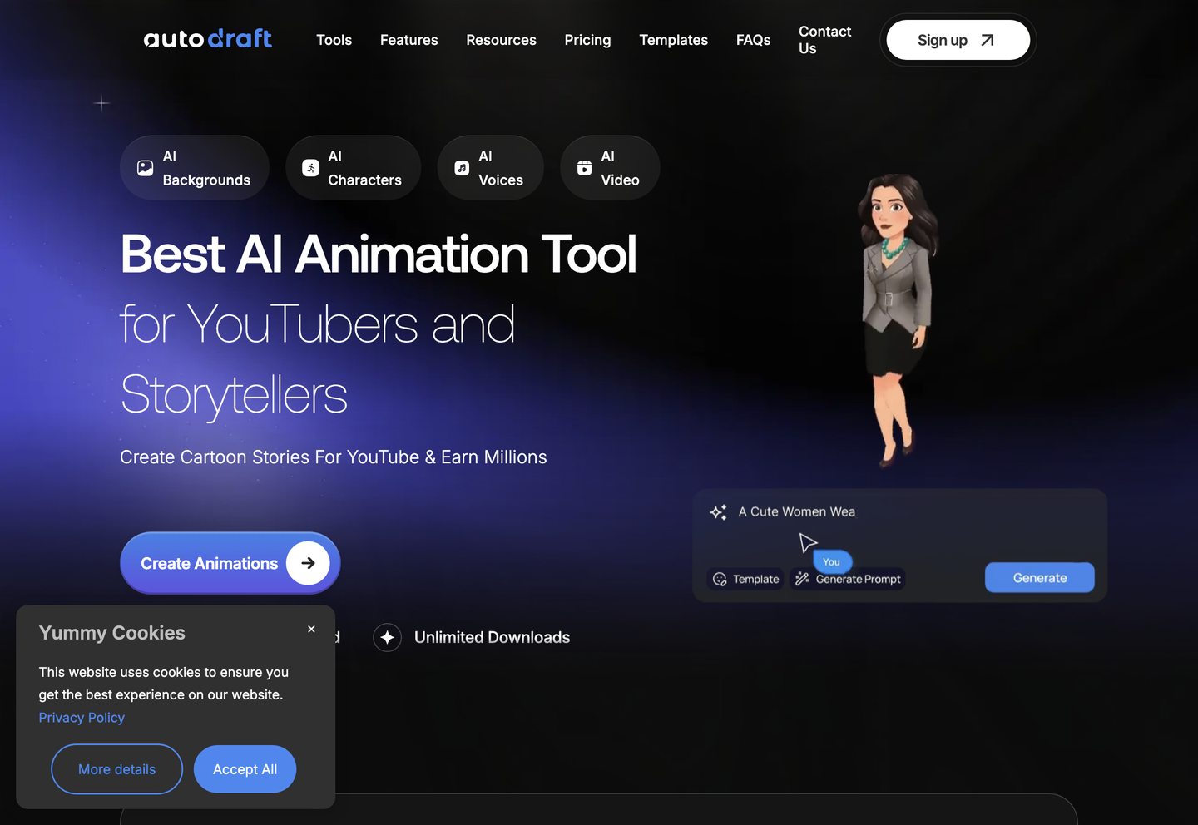Accept all cookies
The width and height of the screenshot is (1198, 825).
click(x=245, y=769)
